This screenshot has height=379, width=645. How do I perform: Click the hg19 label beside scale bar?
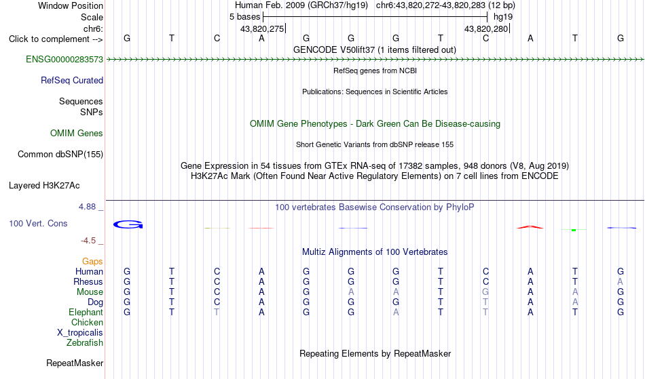pyautogui.click(x=503, y=17)
